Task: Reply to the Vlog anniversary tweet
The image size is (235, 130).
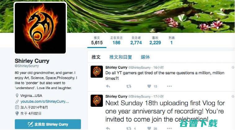Action: point(108,128)
